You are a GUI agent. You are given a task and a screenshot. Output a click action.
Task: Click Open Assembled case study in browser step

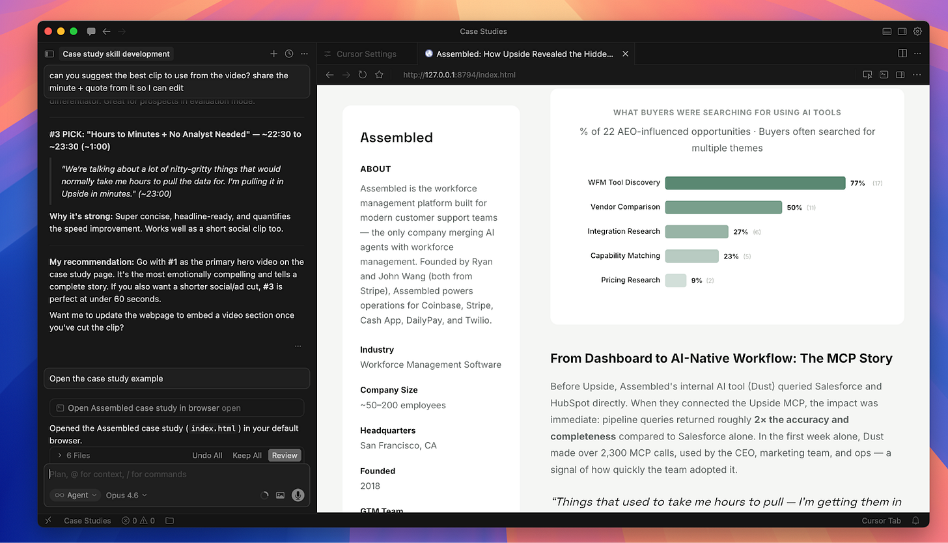click(x=176, y=408)
